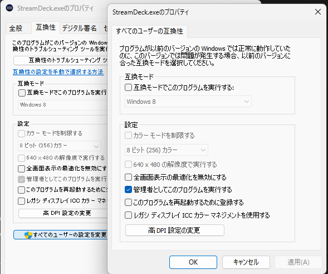Open the Windows 8 dropdown in front dialog

pos(188,102)
